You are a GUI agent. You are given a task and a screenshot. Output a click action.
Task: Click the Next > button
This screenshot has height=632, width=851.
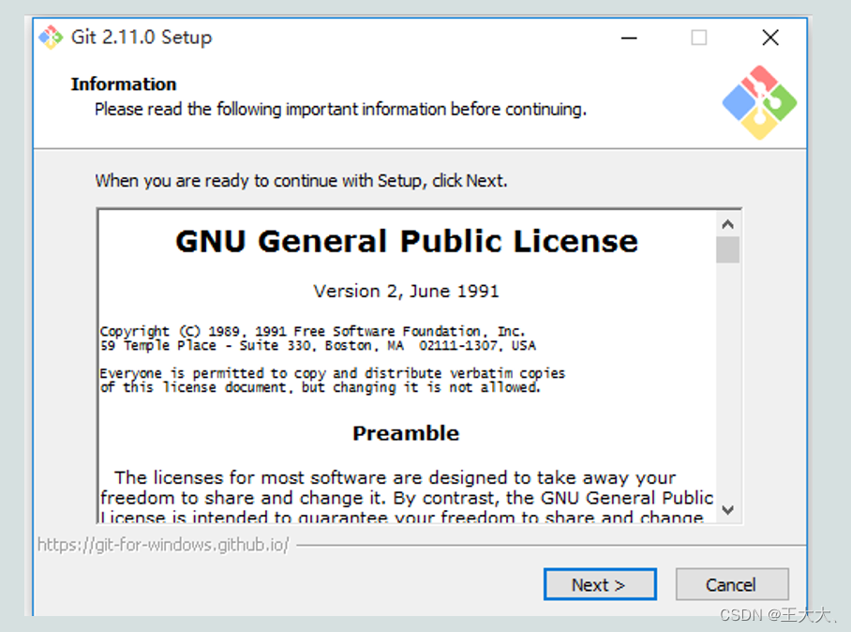click(600, 585)
